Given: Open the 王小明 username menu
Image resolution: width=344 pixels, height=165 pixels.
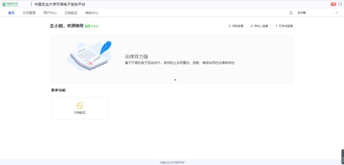Looking at the screenshot, I should (302, 13).
